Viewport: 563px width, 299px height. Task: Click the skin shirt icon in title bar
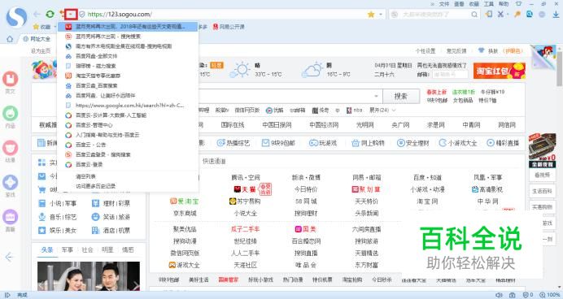[518, 4]
